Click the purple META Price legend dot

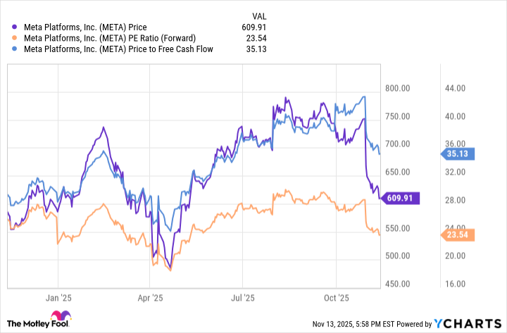tap(15, 27)
